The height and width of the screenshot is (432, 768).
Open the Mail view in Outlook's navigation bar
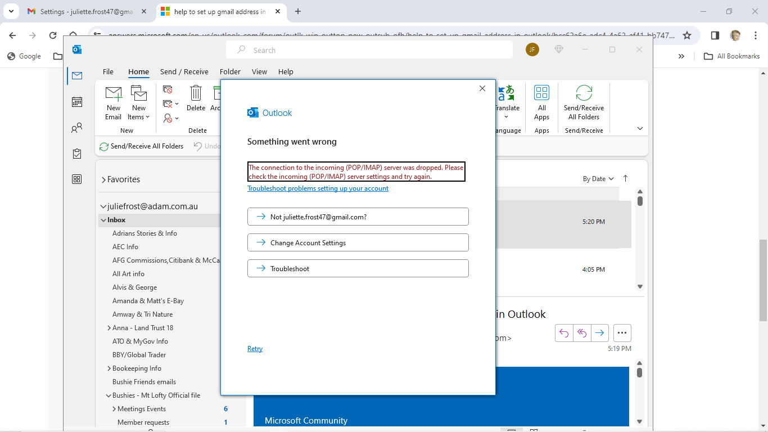coord(77,75)
